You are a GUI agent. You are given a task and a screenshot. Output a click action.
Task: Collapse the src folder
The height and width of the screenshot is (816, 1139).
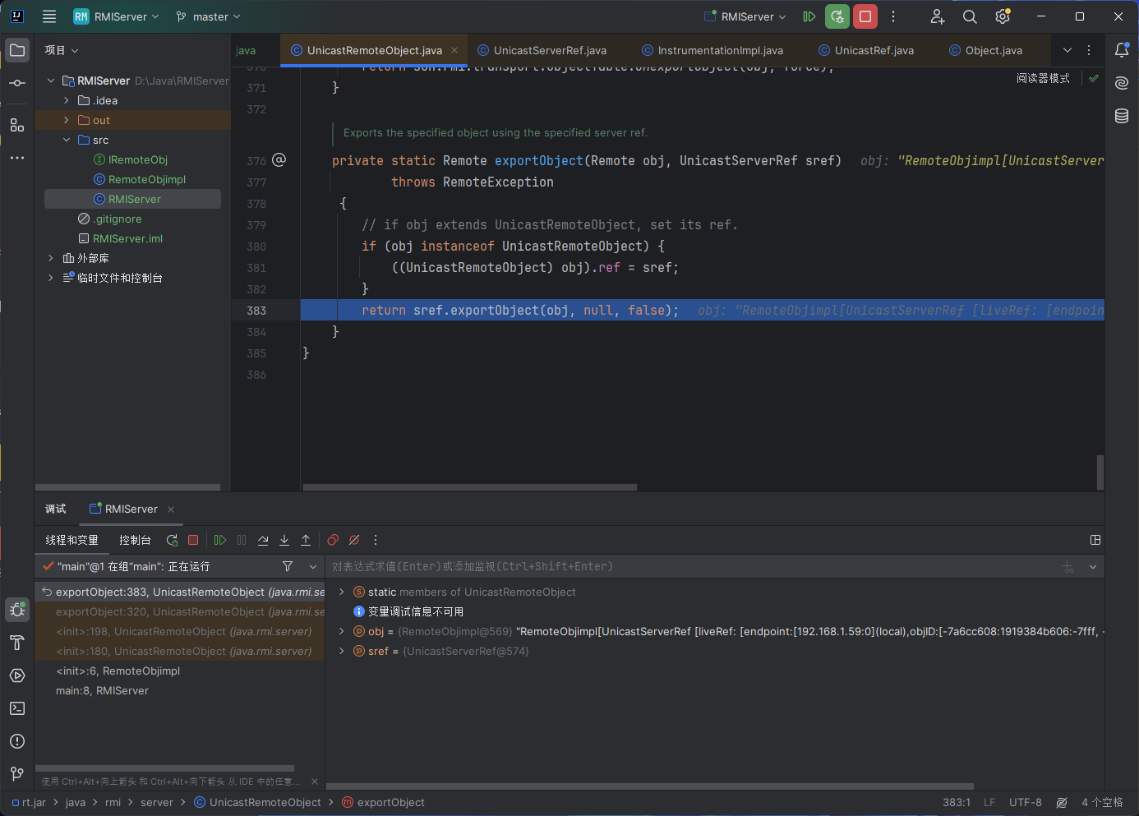67,140
